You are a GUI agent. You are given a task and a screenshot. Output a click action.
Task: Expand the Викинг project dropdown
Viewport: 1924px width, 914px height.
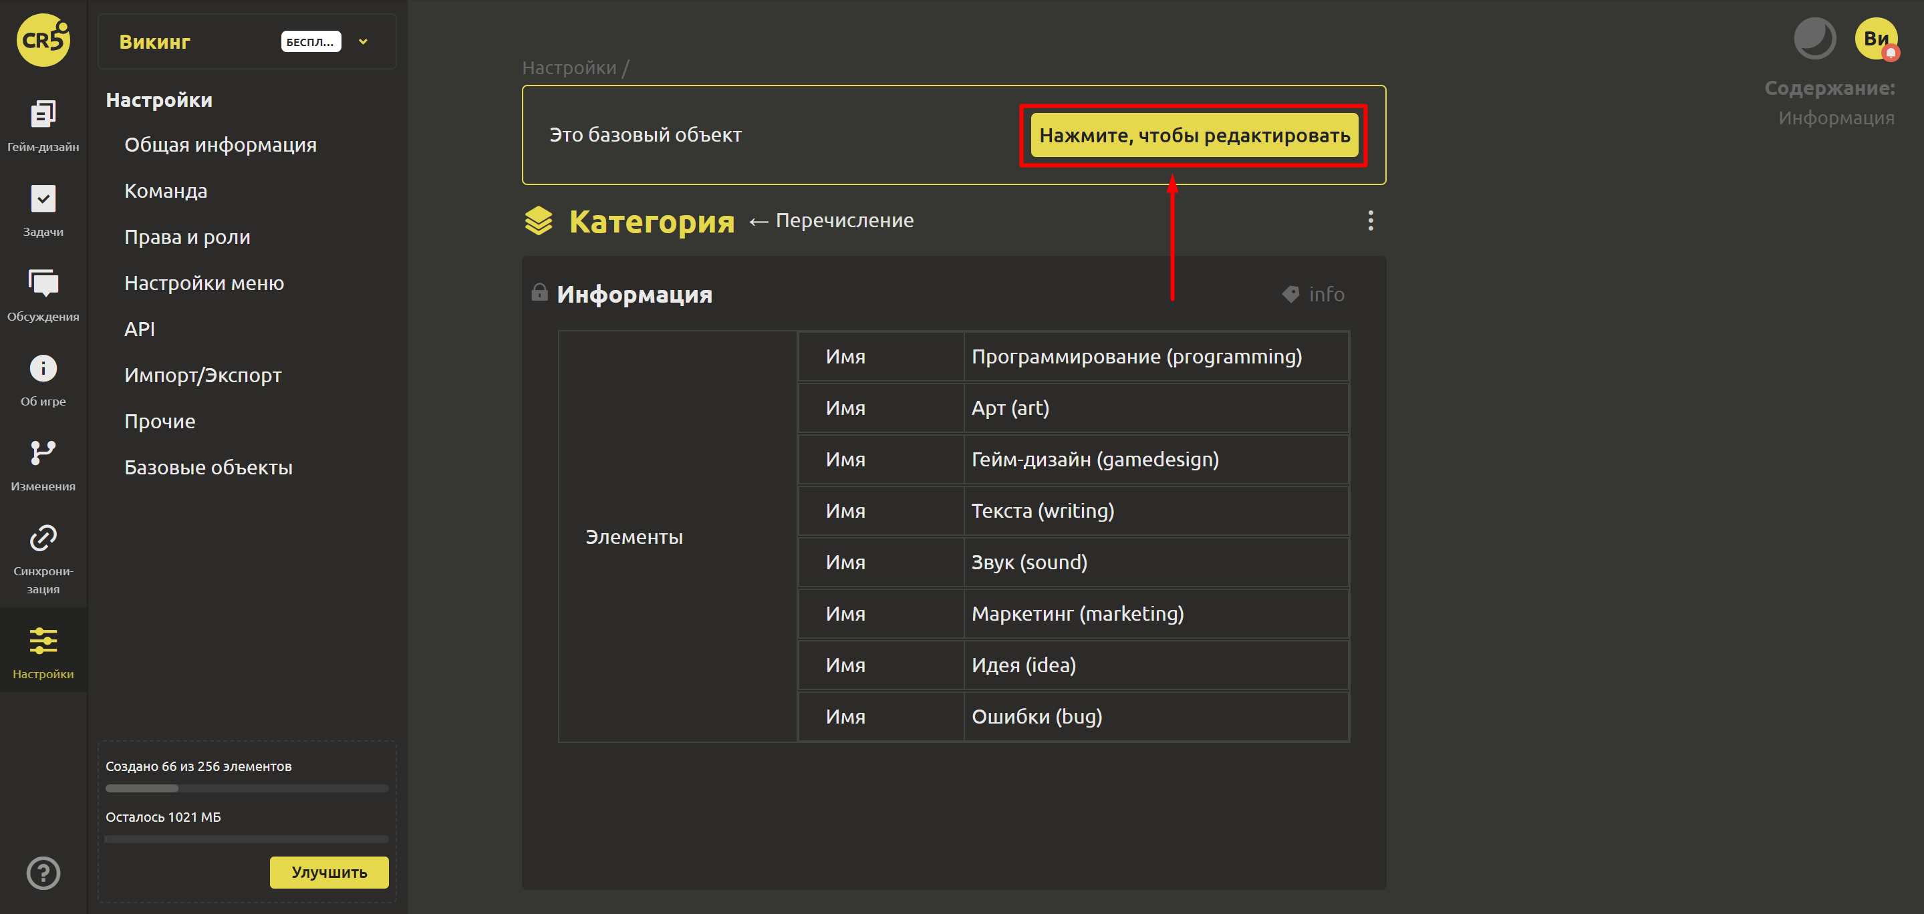pyautogui.click(x=363, y=42)
